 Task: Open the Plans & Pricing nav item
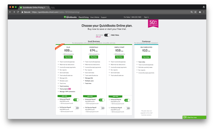point(83,17)
